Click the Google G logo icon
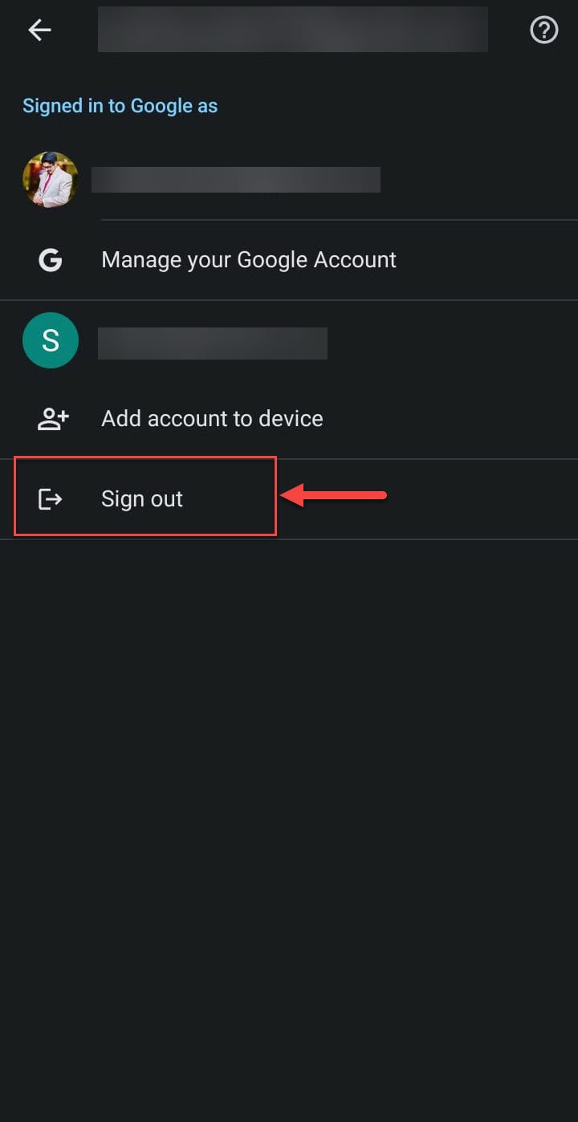 51,260
